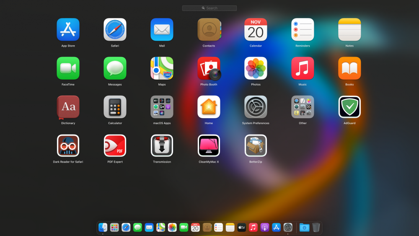
Task: Launch FaceTime from the Launchpad grid
Action: click(68, 68)
